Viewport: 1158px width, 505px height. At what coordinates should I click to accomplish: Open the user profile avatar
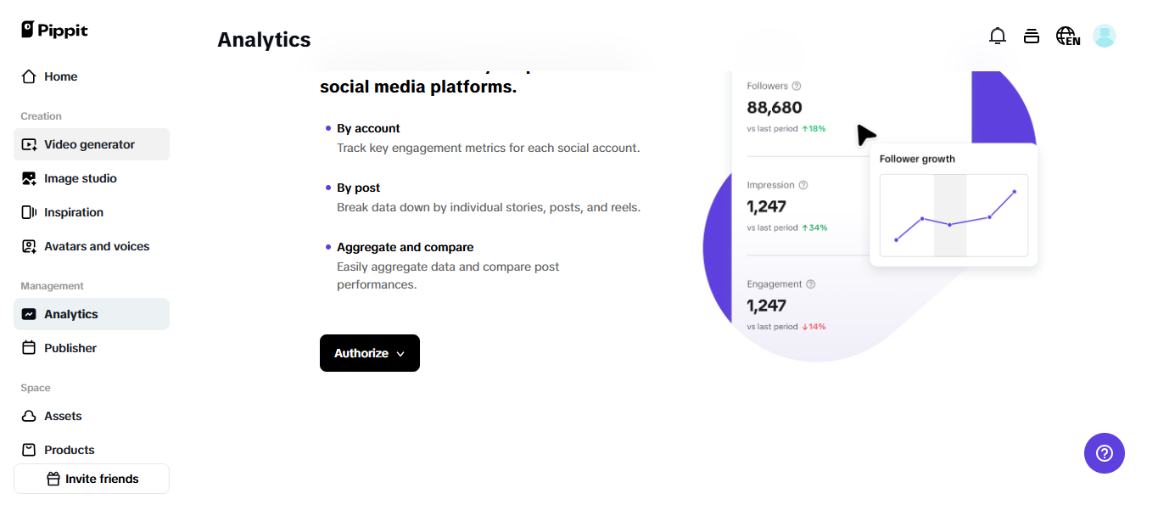coord(1104,36)
